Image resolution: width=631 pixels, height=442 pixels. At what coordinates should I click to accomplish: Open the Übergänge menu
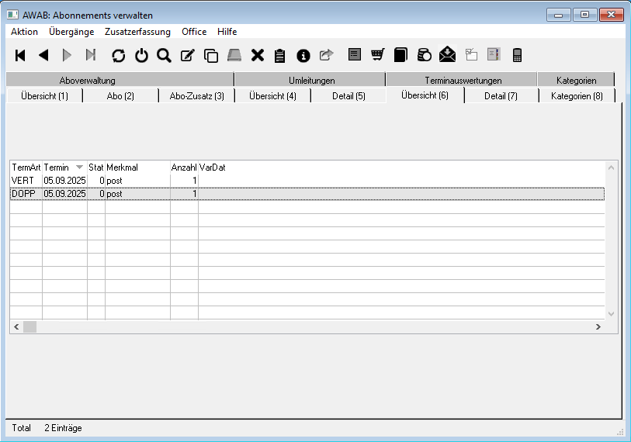[71, 32]
